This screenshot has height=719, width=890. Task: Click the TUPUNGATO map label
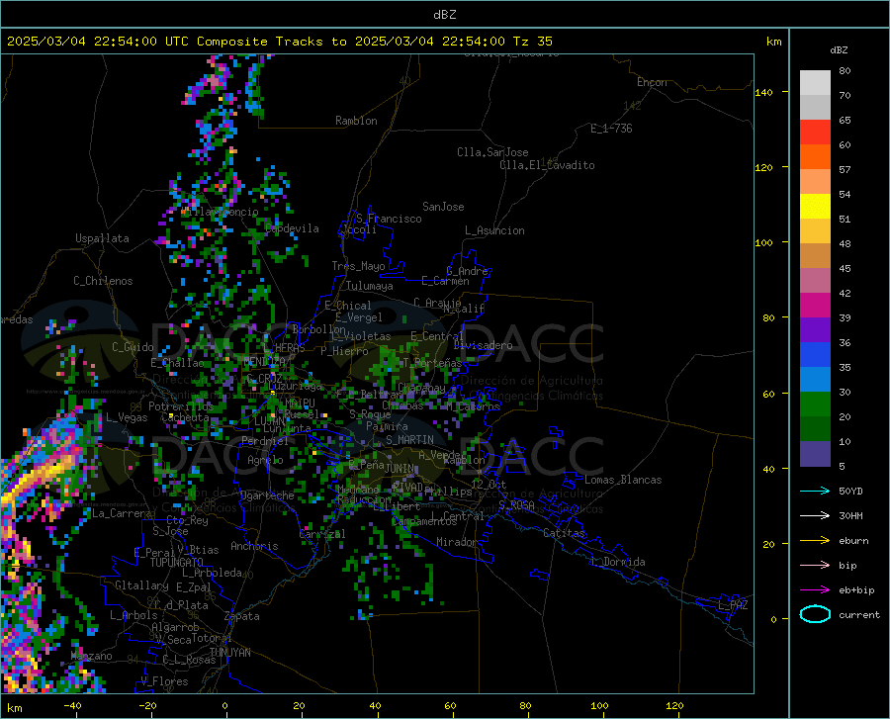click(x=177, y=563)
